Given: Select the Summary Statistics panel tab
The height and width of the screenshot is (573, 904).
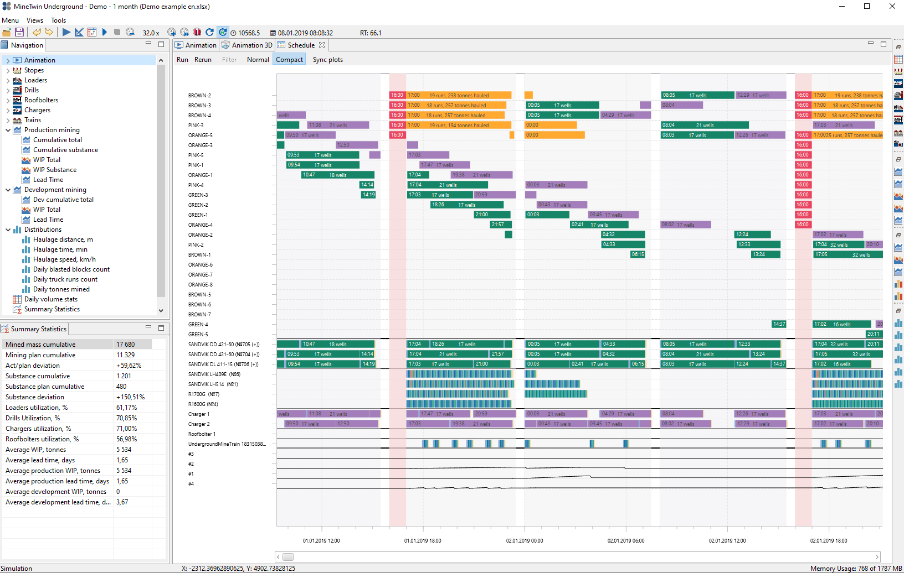Looking at the screenshot, I should coord(34,329).
